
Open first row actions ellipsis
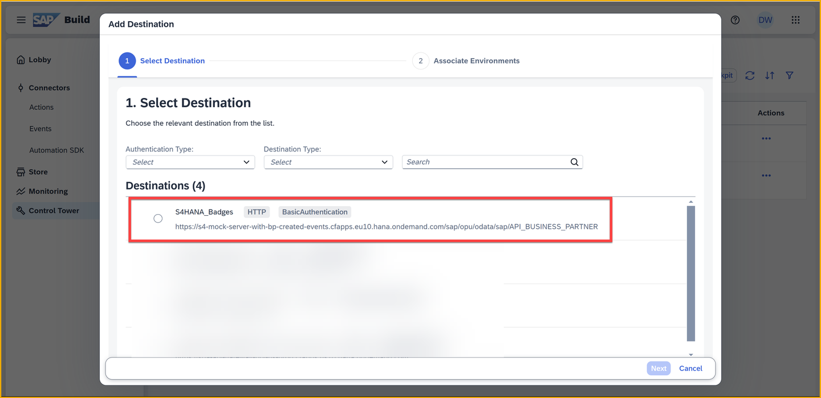point(766,138)
